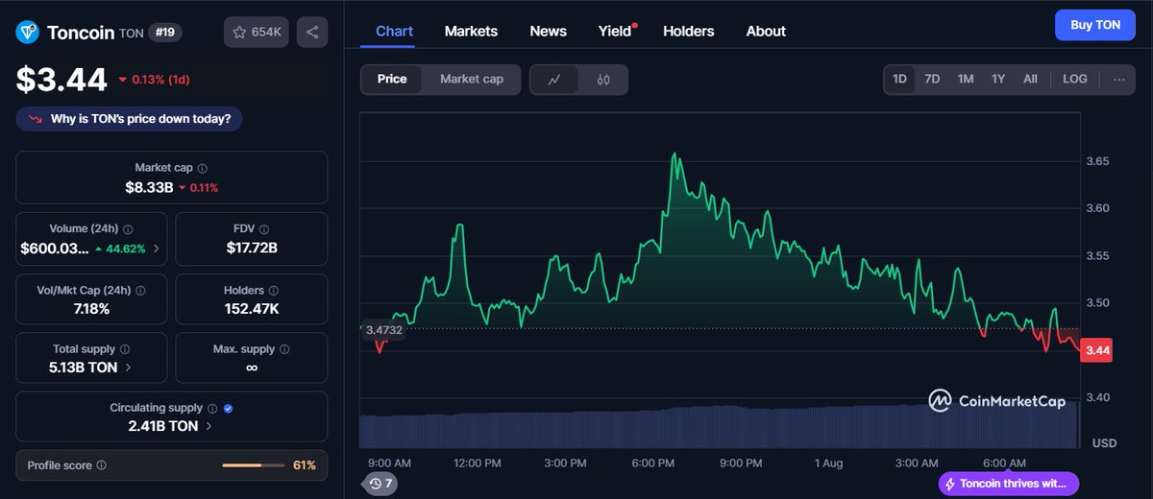Click the verified circulating supply badge
The height and width of the screenshot is (499, 1153).
click(228, 409)
